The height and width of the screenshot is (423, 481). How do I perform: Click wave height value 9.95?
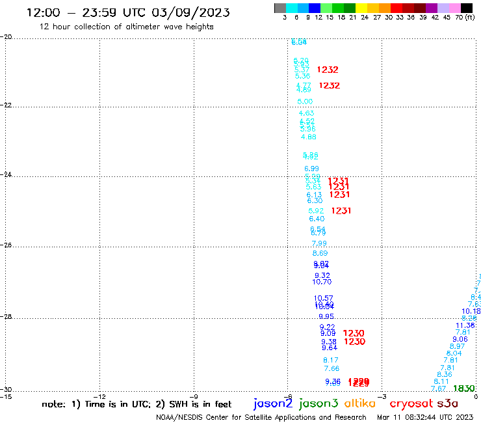(x=326, y=316)
